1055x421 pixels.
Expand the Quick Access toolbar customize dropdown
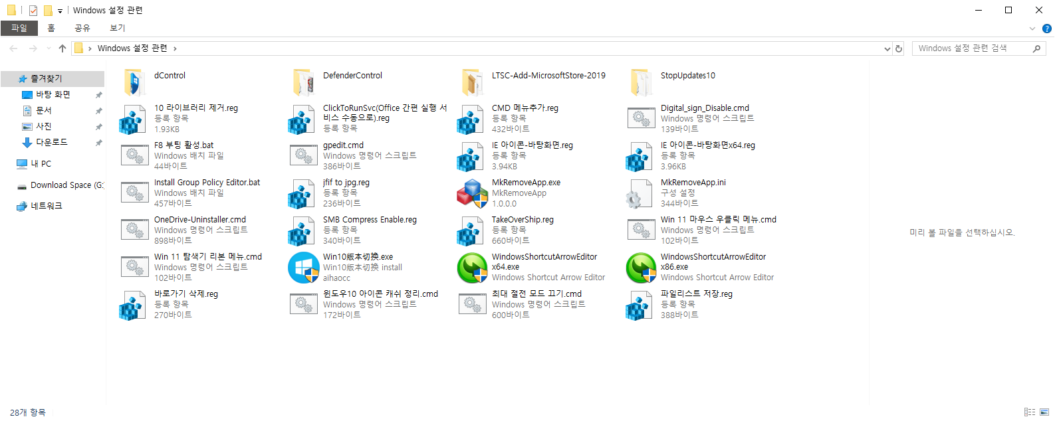coord(60,11)
